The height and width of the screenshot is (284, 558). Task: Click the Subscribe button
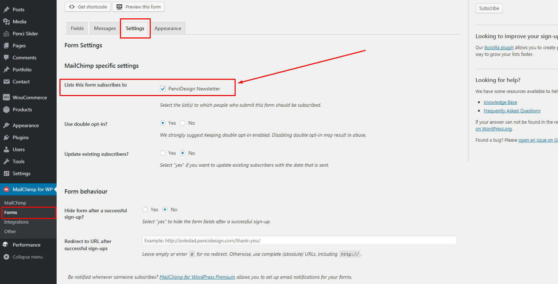[x=489, y=8]
